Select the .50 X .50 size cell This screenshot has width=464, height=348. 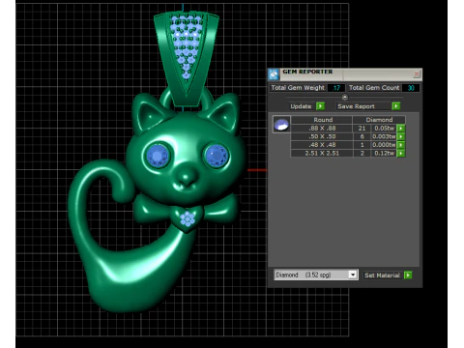(322, 136)
